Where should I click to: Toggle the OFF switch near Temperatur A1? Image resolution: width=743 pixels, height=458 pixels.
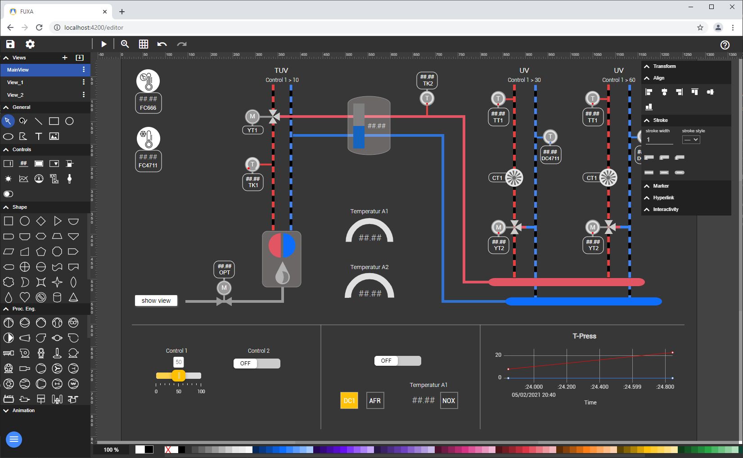(397, 360)
